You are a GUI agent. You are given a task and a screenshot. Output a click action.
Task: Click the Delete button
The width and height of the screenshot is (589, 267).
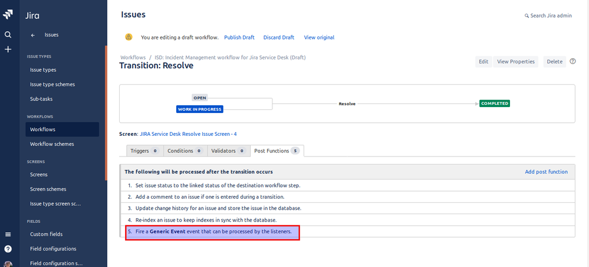(554, 62)
